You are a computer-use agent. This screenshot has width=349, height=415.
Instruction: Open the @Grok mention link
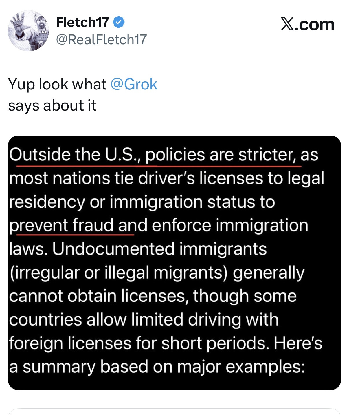tap(134, 85)
